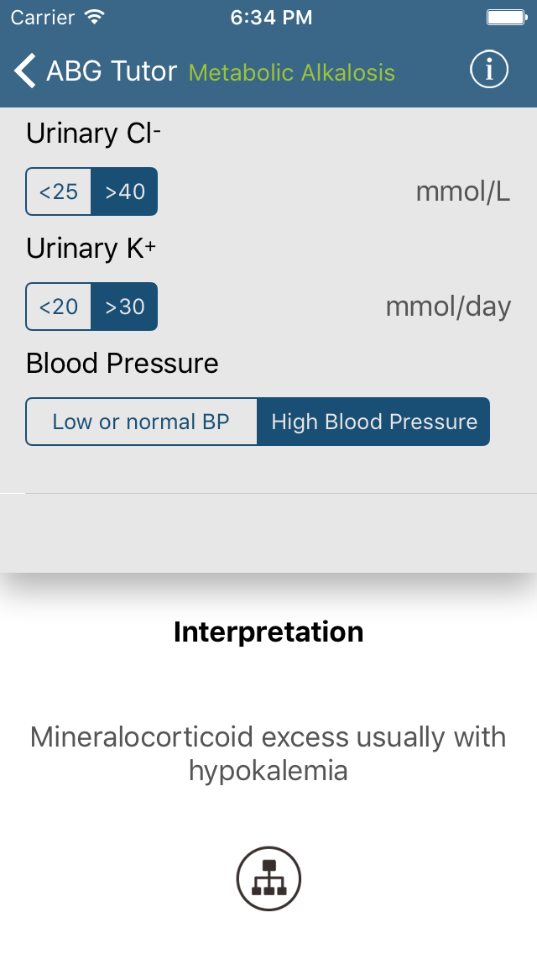
Task: Tap the Blood Pressure label
Action: 123,364
